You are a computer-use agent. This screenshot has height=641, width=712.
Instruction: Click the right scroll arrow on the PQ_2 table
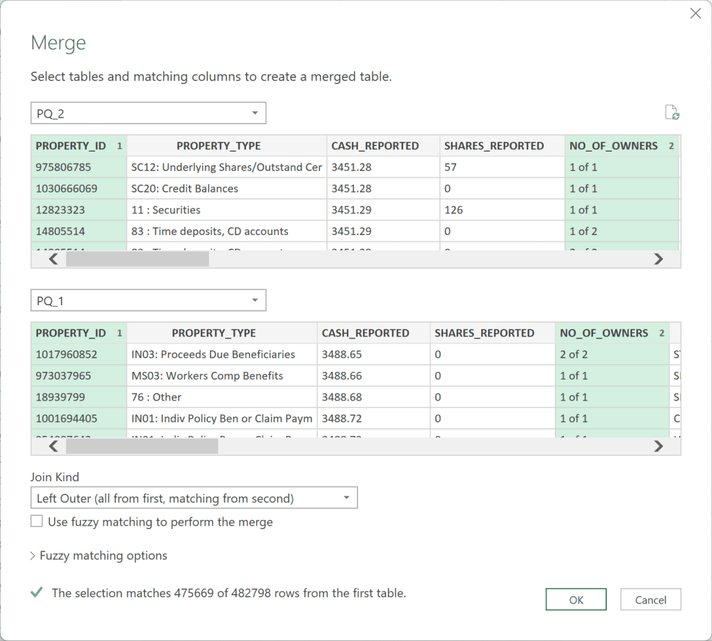click(658, 259)
